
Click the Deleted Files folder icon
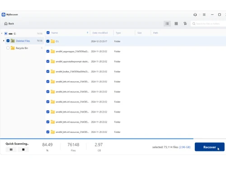click(13, 41)
